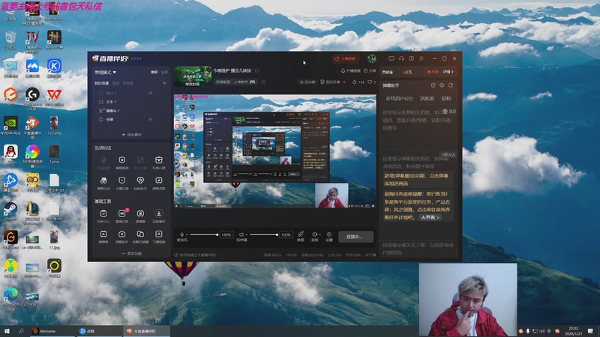
Task: Open the headset support icon
Action: point(401,59)
